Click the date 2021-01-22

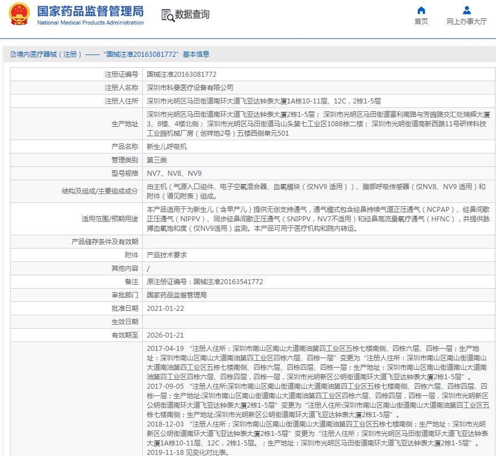tap(165, 309)
